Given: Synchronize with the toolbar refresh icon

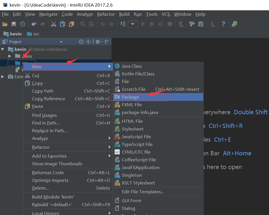Looking at the screenshot, I should coord(23,24).
